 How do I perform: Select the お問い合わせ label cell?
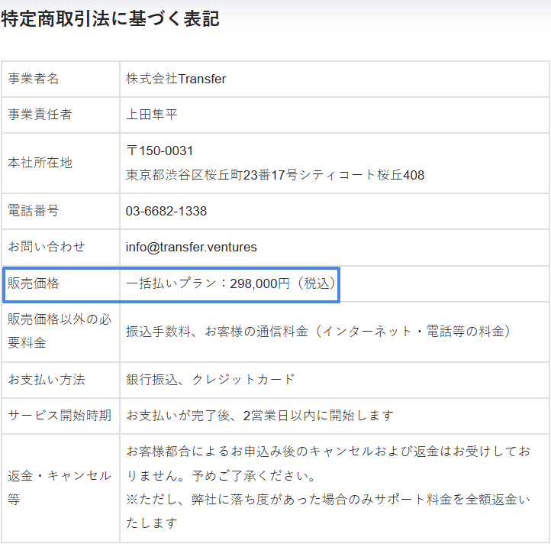(60, 247)
